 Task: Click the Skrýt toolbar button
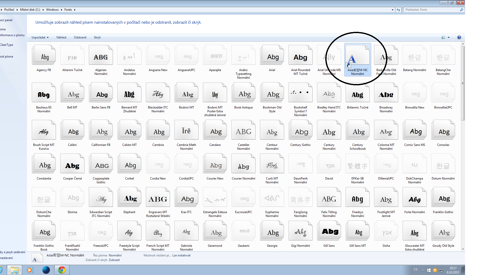click(97, 37)
